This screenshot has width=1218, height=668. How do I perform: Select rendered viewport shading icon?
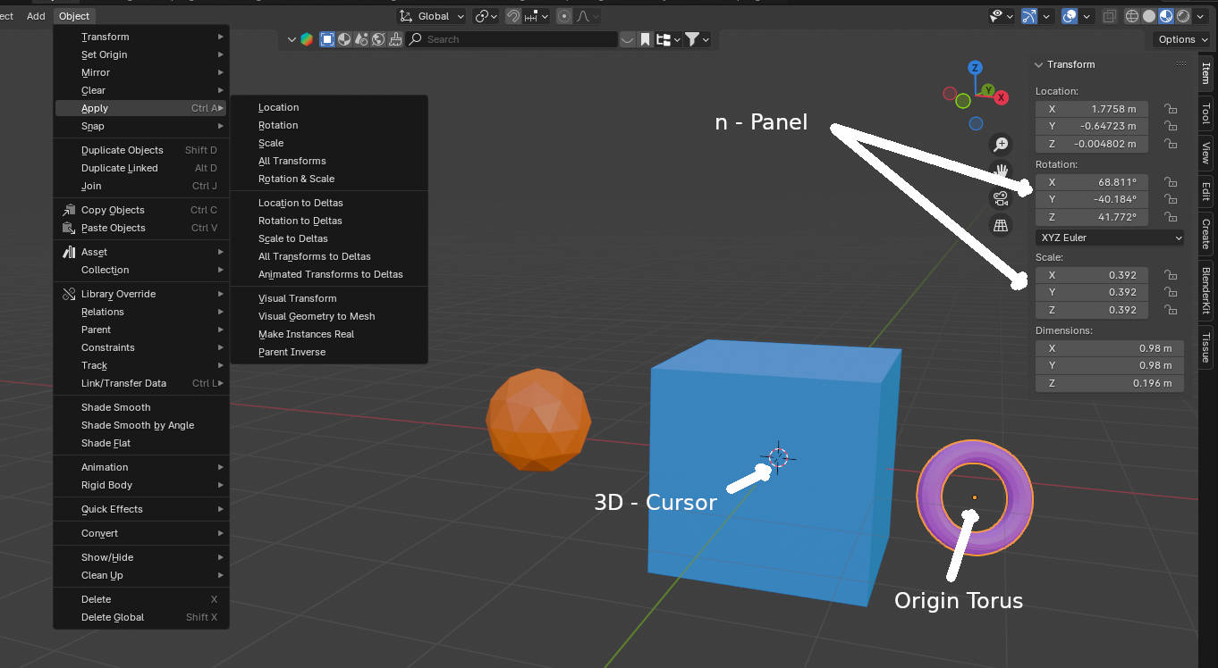click(1183, 16)
